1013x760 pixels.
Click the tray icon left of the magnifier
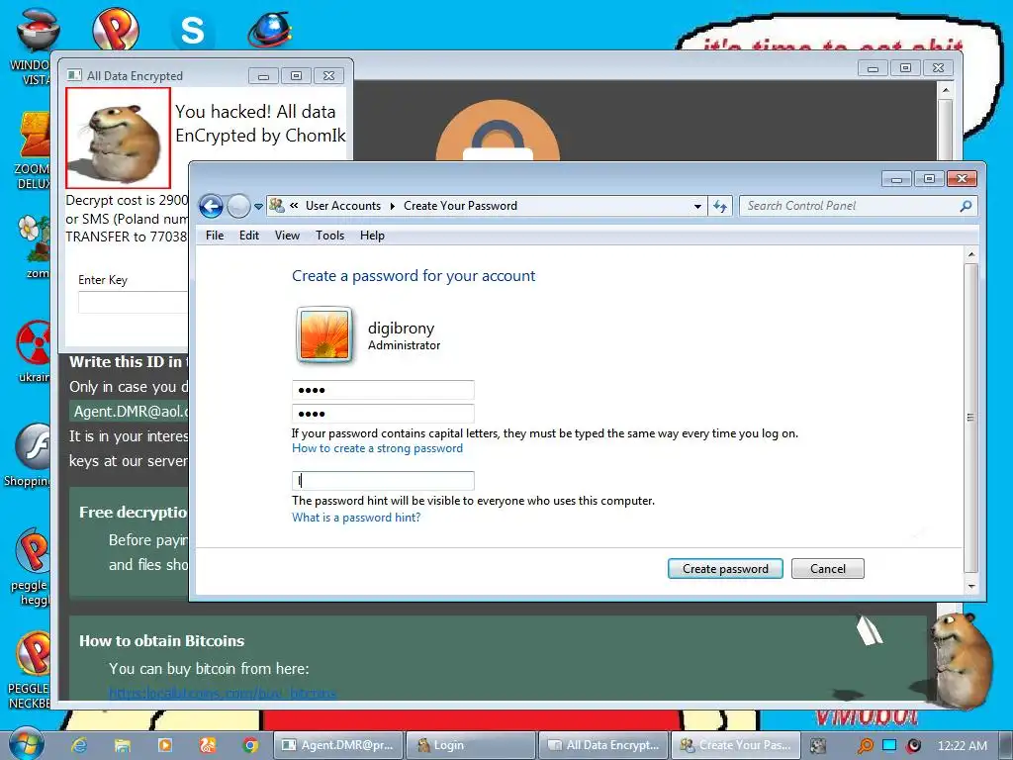point(818,746)
